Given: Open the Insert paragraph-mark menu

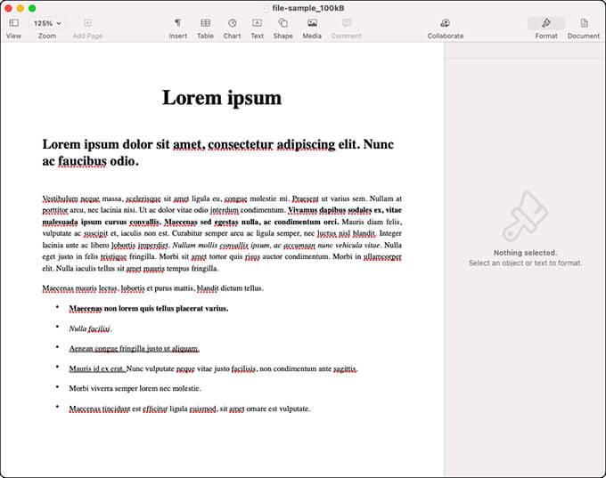Looking at the screenshot, I should tap(177, 23).
